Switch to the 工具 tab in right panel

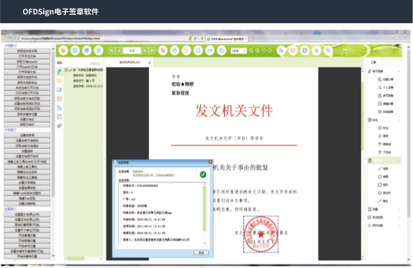click(x=374, y=63)
